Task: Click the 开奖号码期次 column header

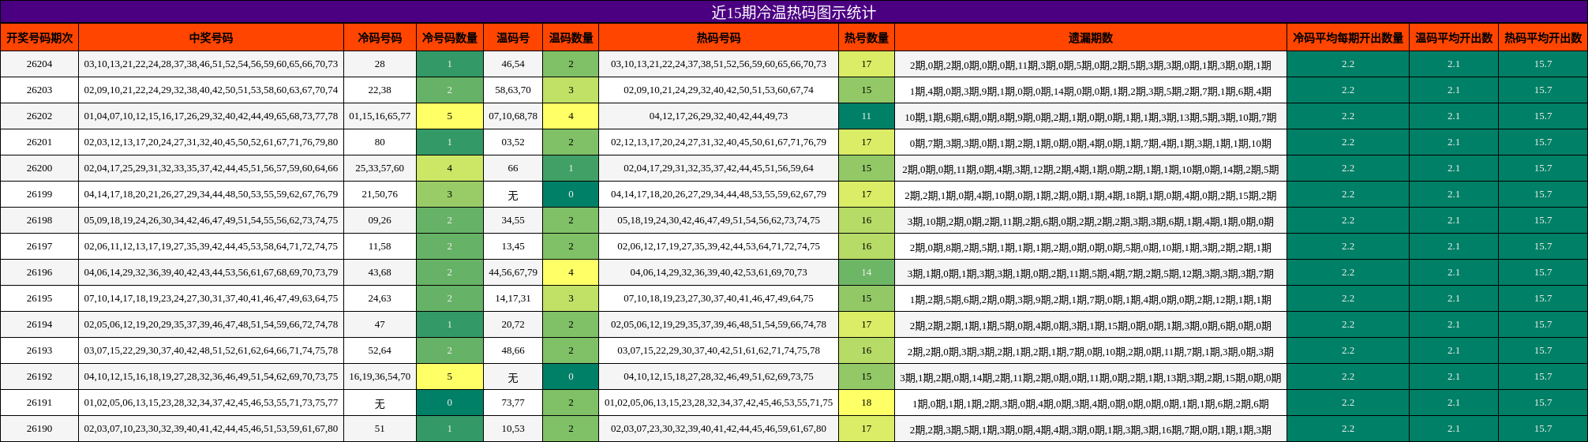Action: click(39, 38)
